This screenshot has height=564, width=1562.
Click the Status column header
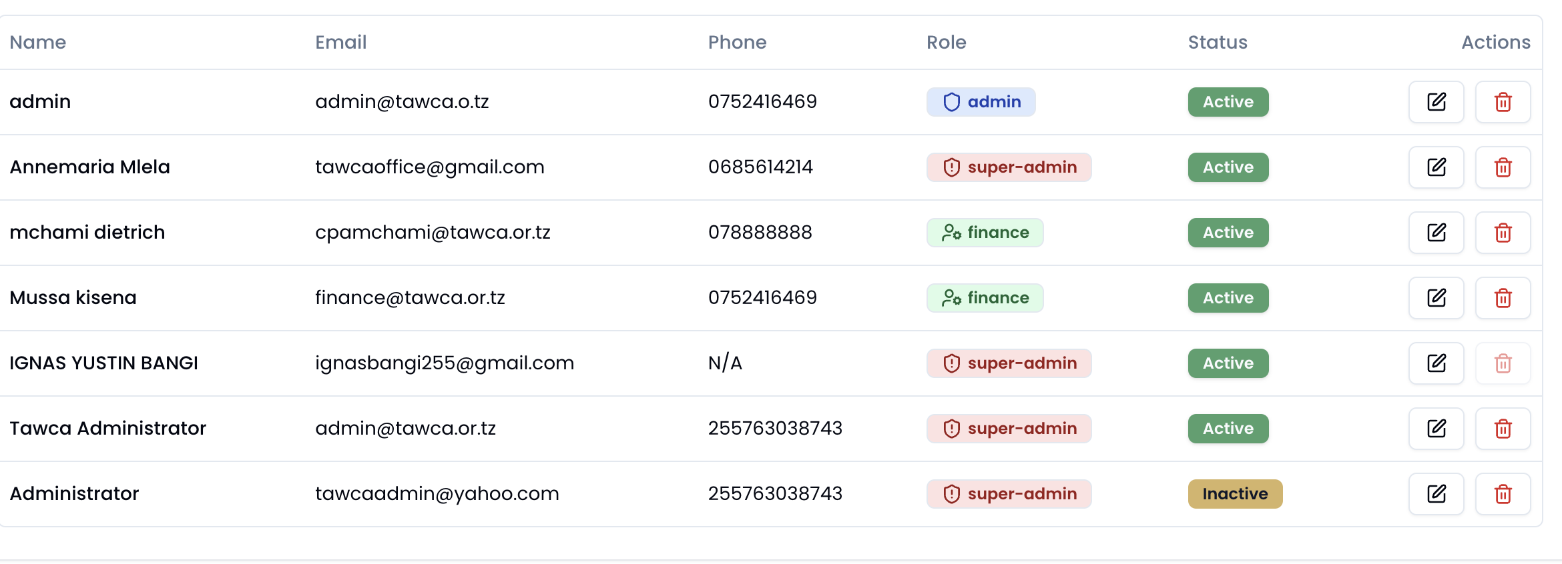coord(1217,42)
